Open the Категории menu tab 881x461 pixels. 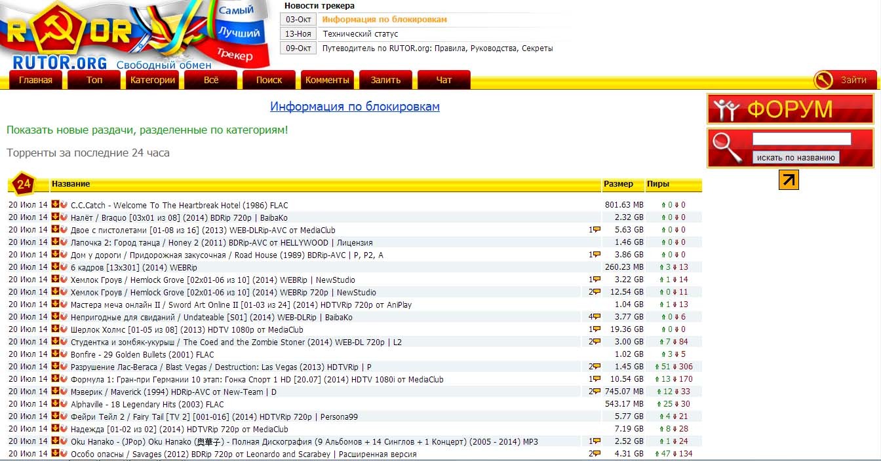tap(153, 80)
